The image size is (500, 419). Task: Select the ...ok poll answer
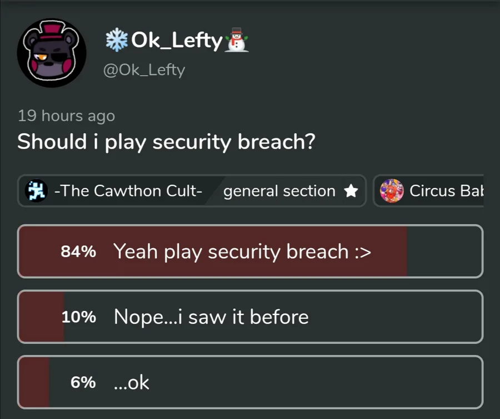[132, 382]
